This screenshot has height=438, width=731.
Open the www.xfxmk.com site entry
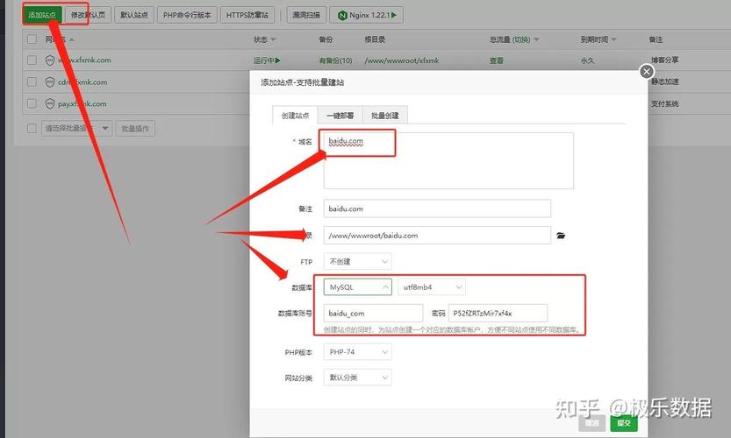[84, 60]
